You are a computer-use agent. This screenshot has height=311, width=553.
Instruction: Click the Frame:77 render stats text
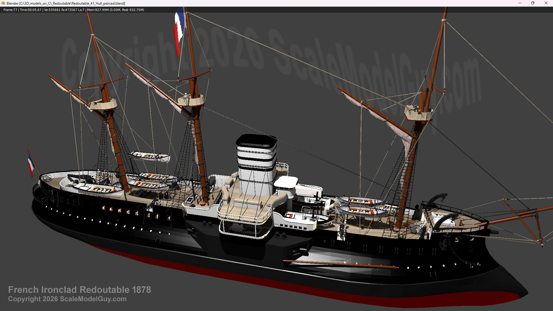point(10,10)
